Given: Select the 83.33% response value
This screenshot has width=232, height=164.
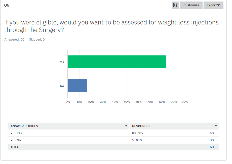Looking at the screenshot, I should click(137, 133).
